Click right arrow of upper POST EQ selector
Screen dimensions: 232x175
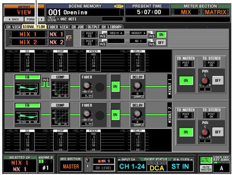(x=96, y=35)
